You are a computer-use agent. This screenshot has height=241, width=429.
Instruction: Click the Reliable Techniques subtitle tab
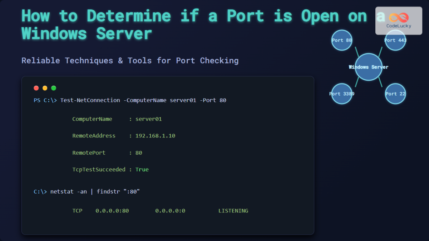tap(130, 60)
